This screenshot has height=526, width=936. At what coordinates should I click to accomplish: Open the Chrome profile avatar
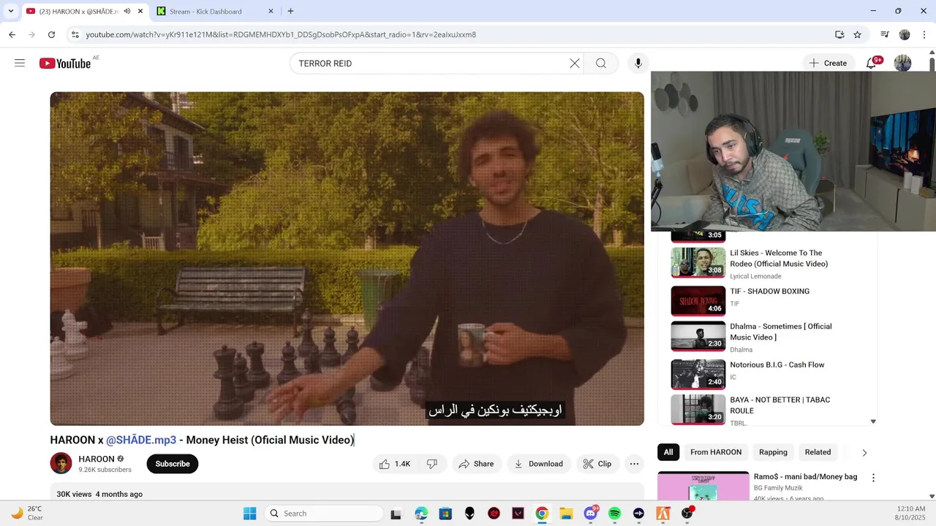coord(905,34)
